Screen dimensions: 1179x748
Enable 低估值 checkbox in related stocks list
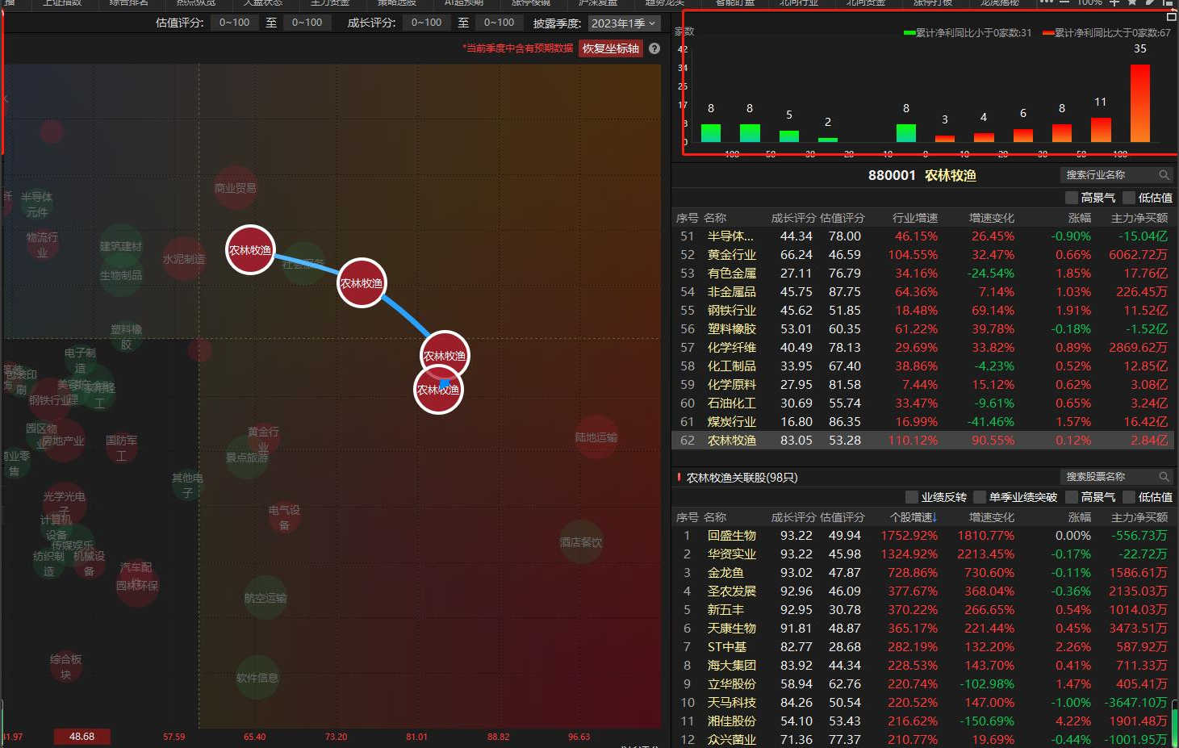pos(1129,497)
